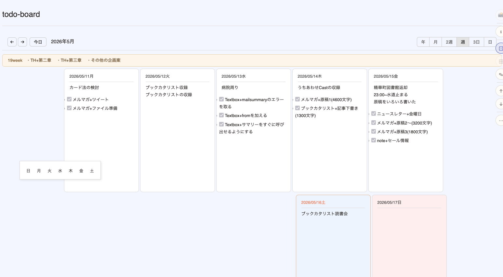
Task: Click the 2026年5月 month heading
Action: tap(62, 42)
